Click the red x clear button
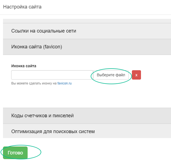 click(x=136, y=75)
